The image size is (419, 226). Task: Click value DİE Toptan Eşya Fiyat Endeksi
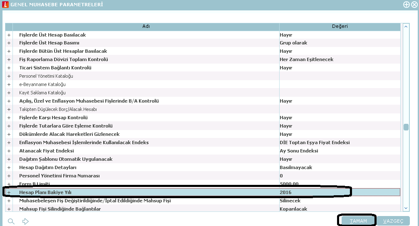click(315, 142)
